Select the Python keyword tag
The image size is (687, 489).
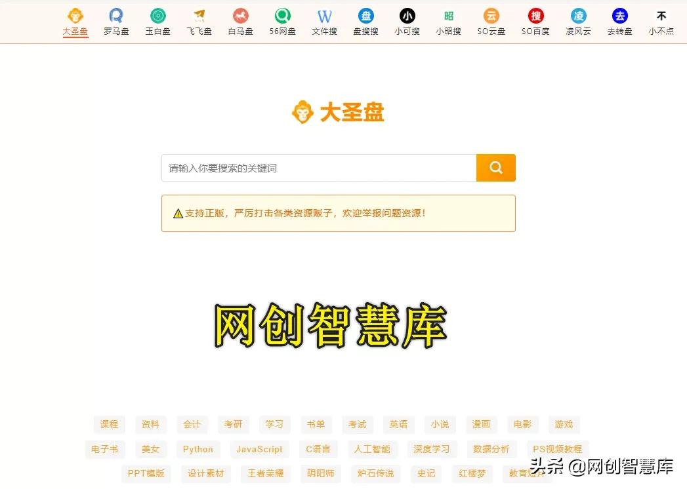point(198,449)
